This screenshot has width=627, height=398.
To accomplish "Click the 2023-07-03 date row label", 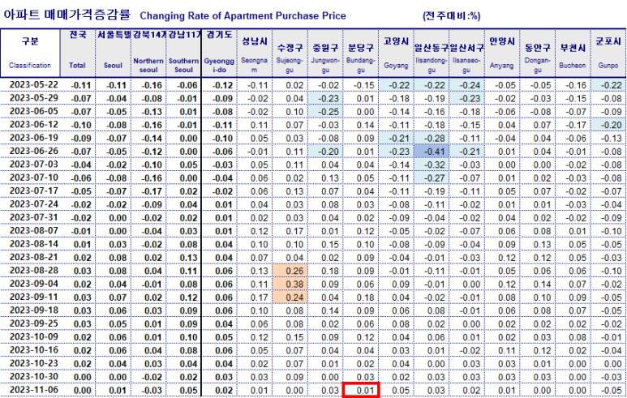I will coord(34,165).
